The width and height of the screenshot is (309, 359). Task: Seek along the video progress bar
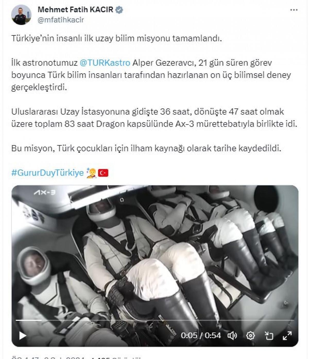[x=155, y=320]
